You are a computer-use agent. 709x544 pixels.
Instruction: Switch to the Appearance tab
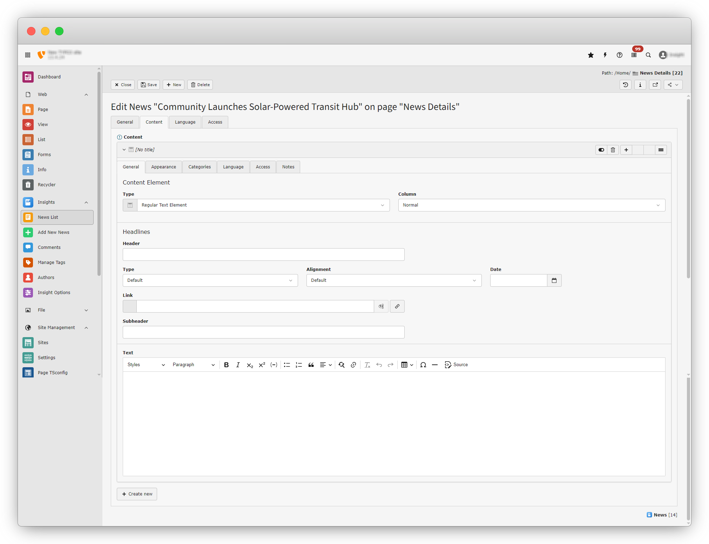163,167
